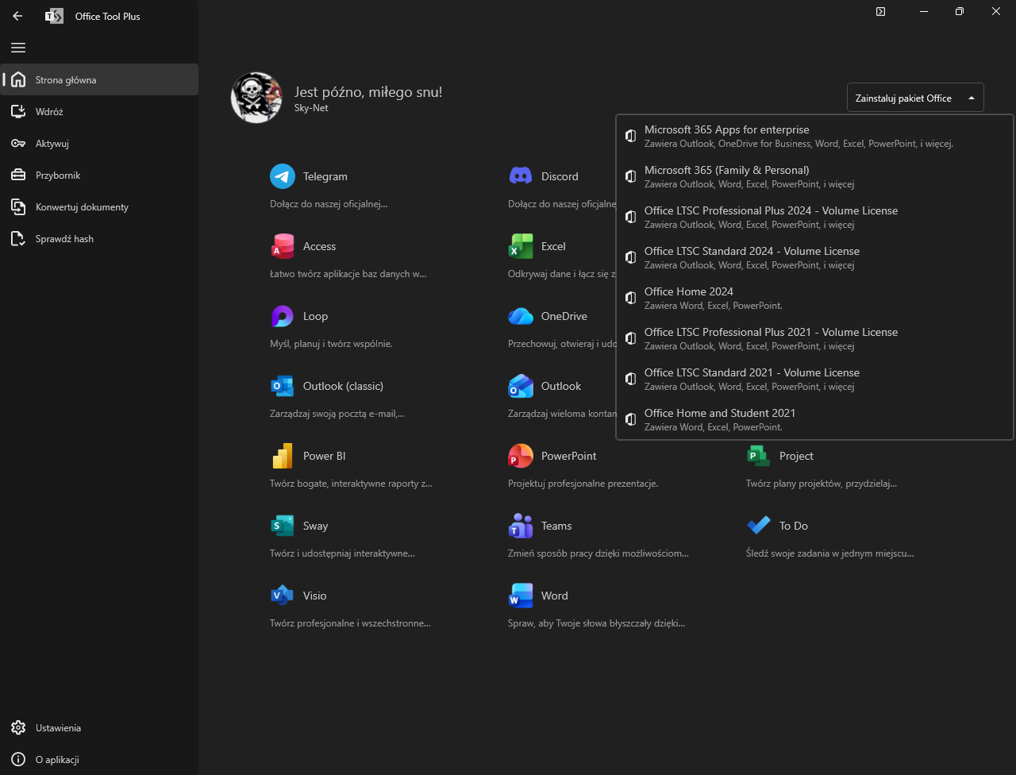The height and width of the screenshot is (775, 1016).
Task: Click the Teams description text
Action: tap(598, 553)
